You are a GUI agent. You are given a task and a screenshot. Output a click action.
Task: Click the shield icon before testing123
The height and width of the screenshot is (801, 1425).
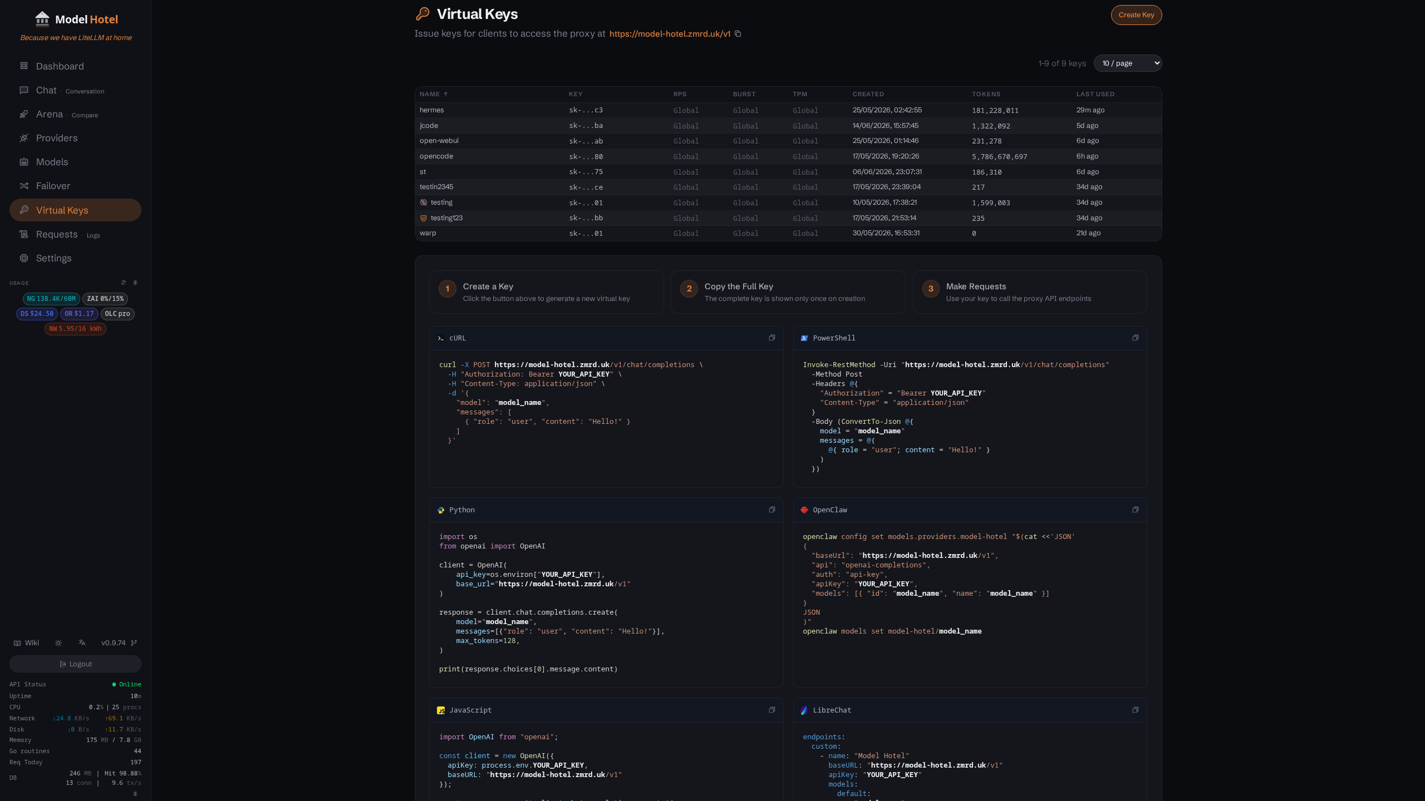click(424, 218)
